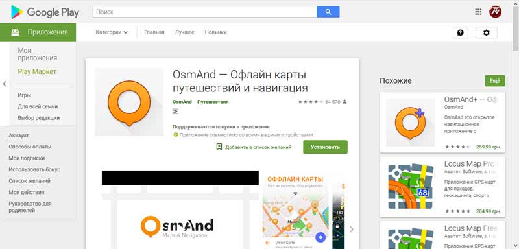Click the Установить install button
Image resolution: width=519 pixels, height=249 pixels.
click(x=326, y=147)
